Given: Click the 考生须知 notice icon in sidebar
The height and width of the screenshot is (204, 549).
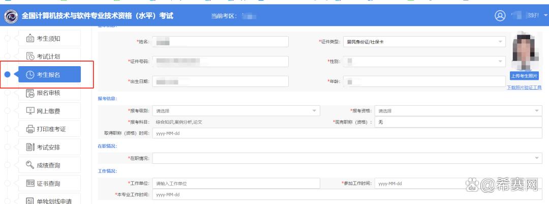Looking at the screenshot, I should tap(30, 39).
